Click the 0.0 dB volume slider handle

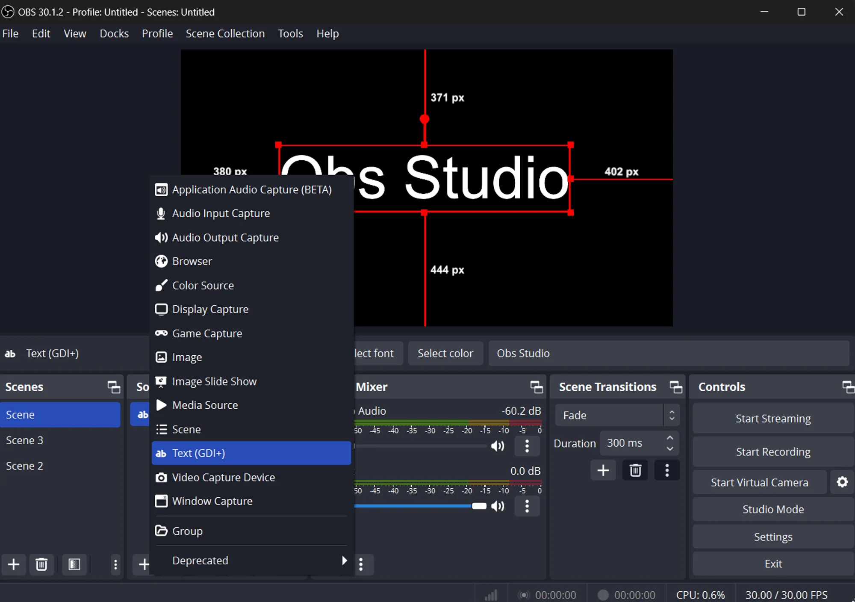tap(479, 506)
